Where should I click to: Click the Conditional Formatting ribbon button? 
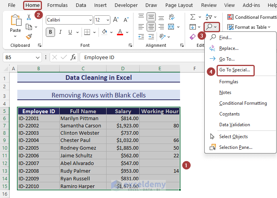252,17
